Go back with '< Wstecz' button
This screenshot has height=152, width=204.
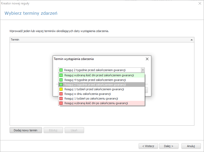click(x=148, y=146)
